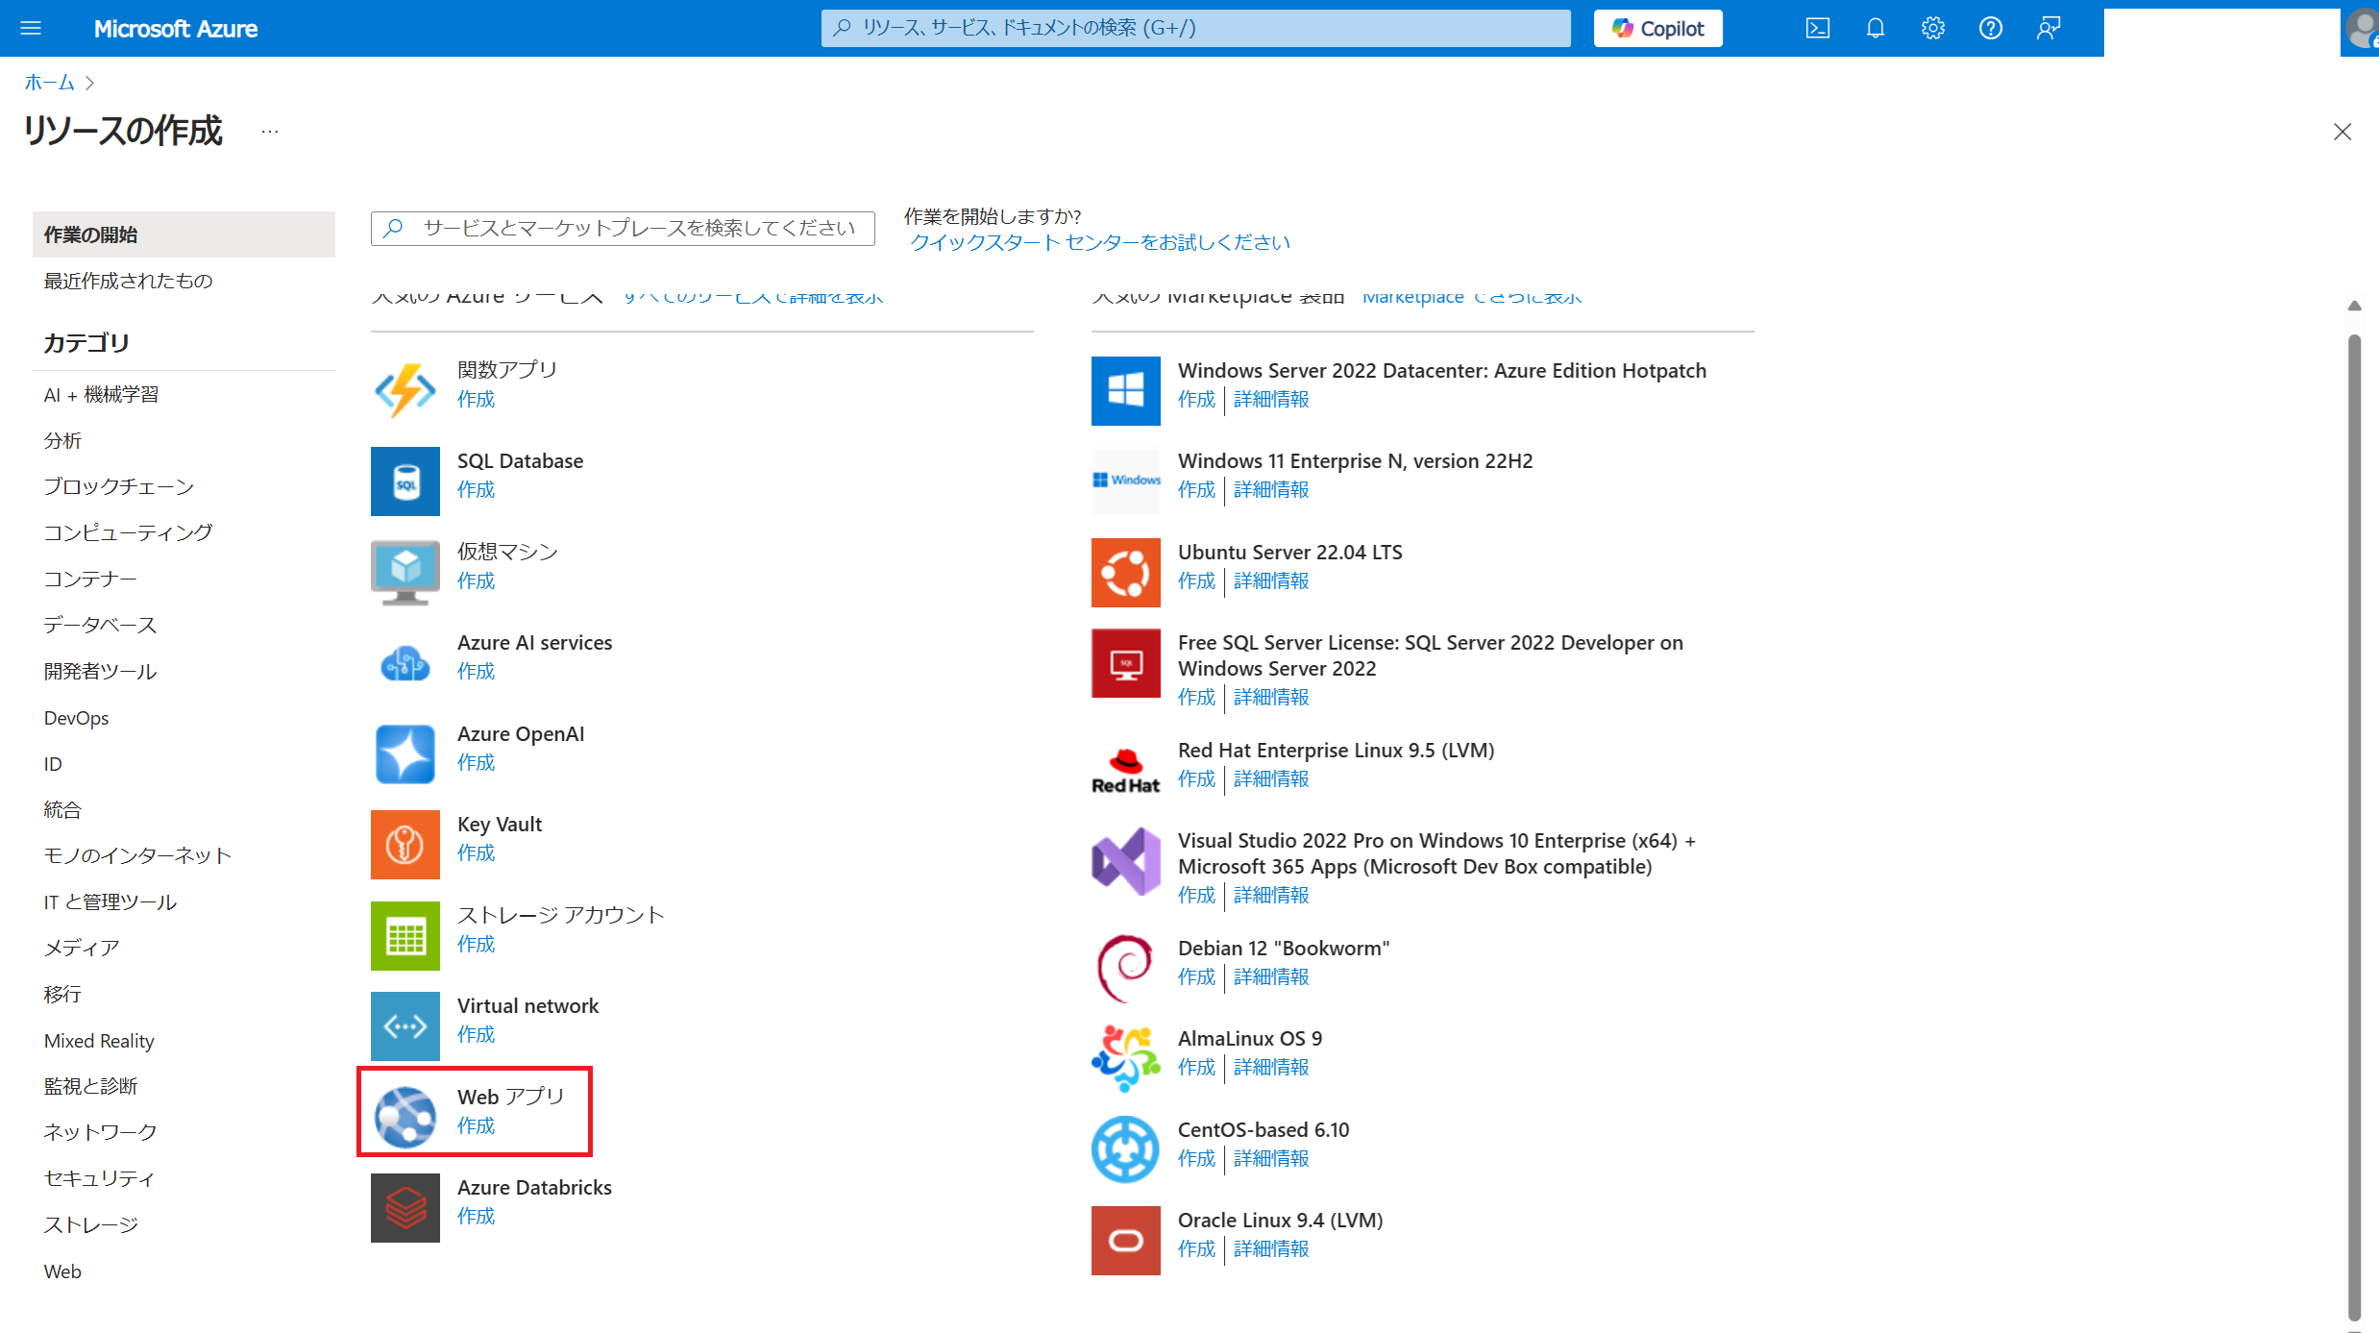The height and width of the screenshot is (1333, 2379).
Task: Click 作成 for AlmaLinux OS 9
Action: (1196, 1067)
